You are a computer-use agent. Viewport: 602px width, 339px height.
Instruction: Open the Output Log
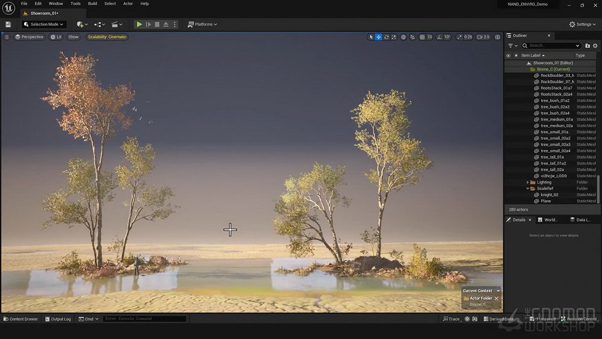point(58,319)
